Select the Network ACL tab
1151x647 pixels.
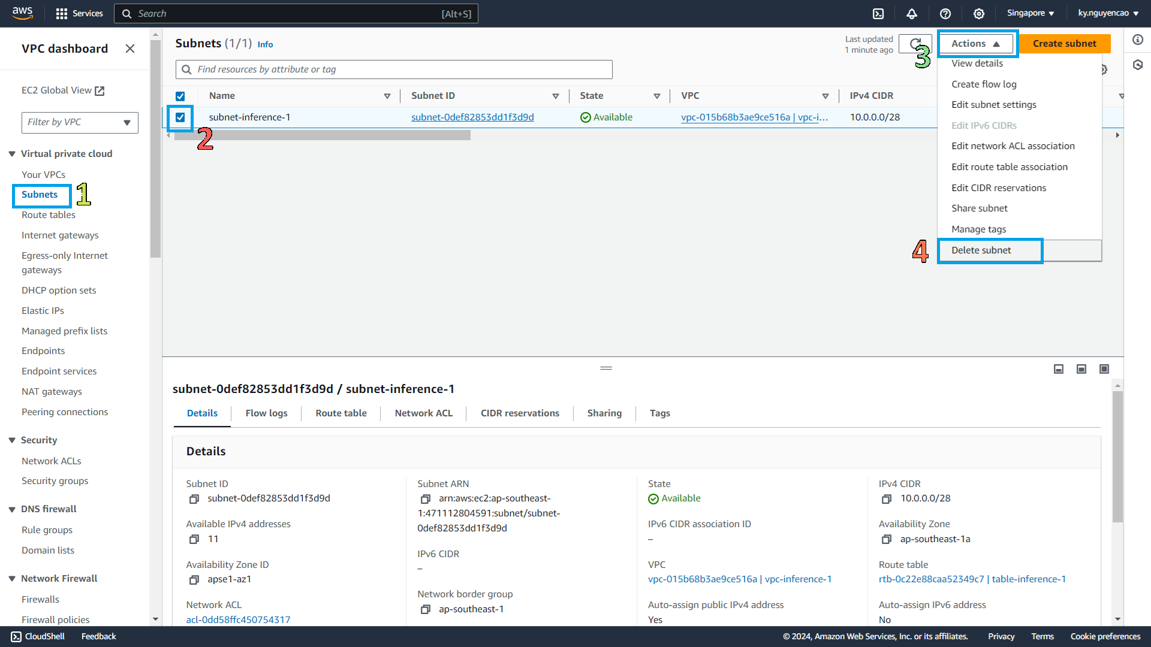pos(424,413)
